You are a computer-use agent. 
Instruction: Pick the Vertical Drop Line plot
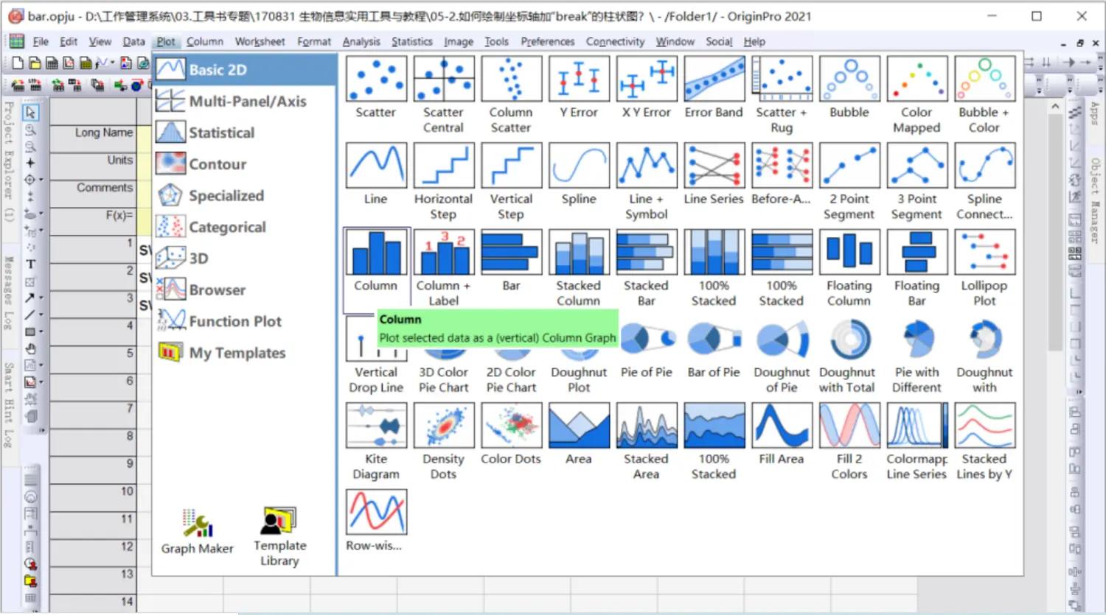tap(376, 340)
